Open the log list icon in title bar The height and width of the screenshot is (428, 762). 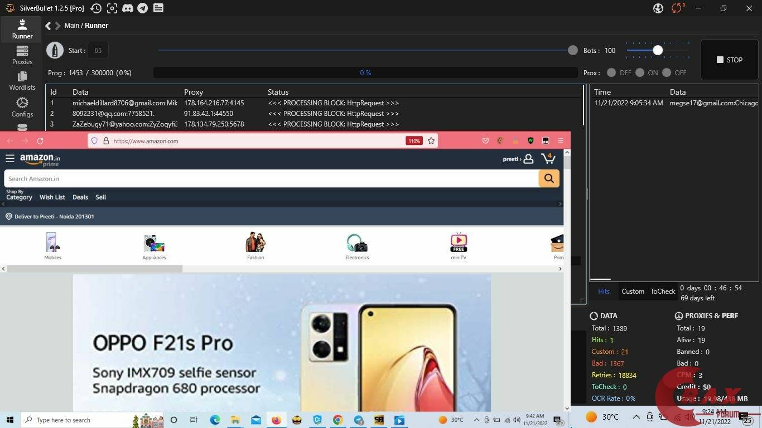pyautogui.click(x=158, y=8)
